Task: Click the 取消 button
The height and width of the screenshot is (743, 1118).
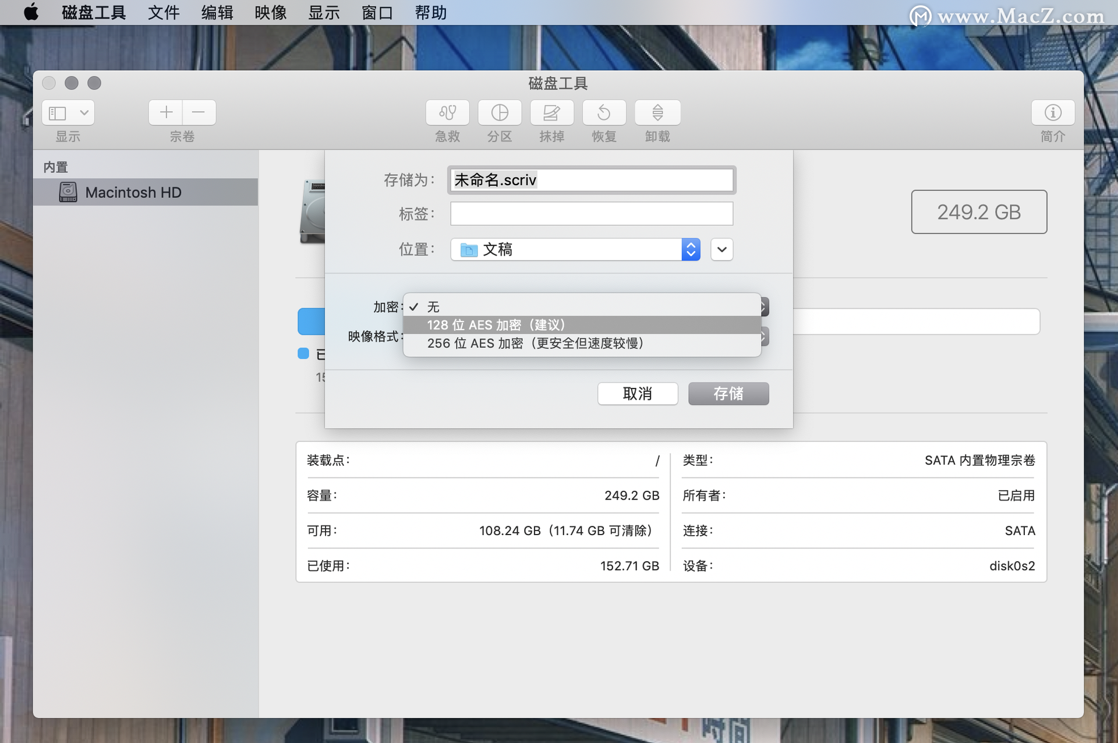Action: point(638,394)
